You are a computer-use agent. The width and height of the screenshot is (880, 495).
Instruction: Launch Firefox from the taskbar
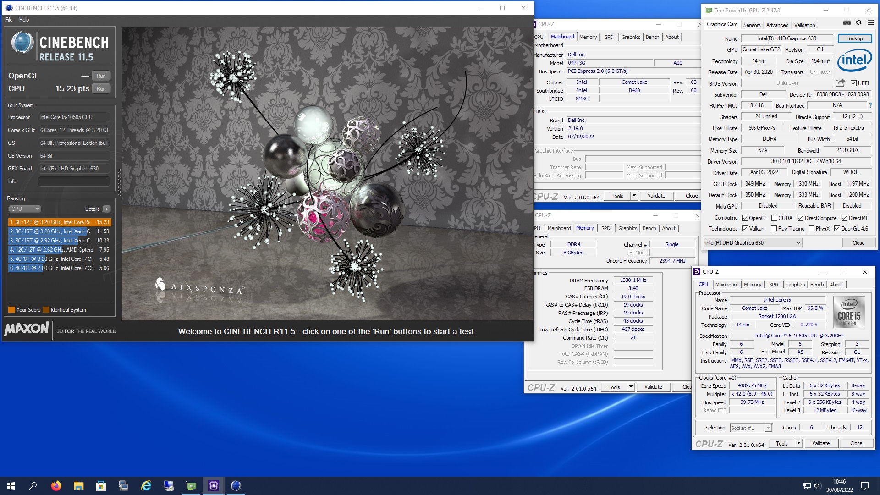pyautogui.click(x=56, y=486)
